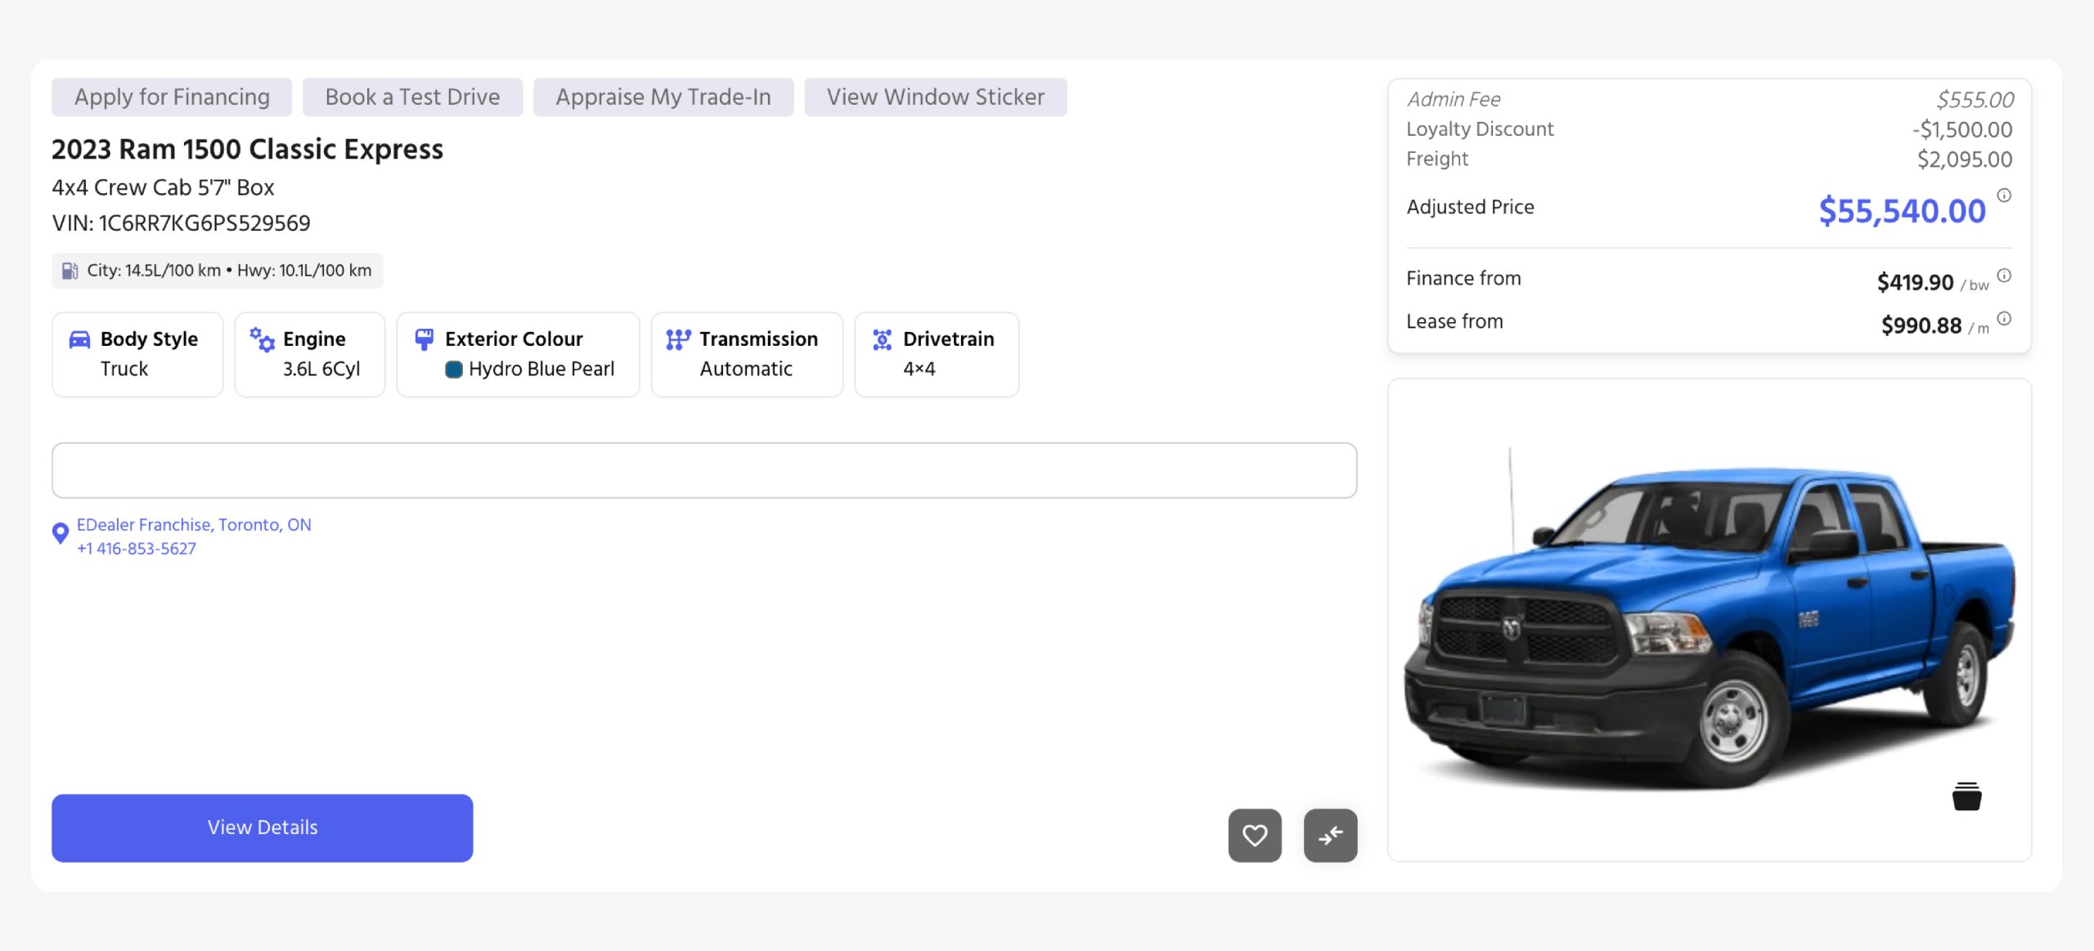The height and width of the screenshot is (951, 2094).
Task: Open the info tooltip next to Finance from
Action: 2003,276
